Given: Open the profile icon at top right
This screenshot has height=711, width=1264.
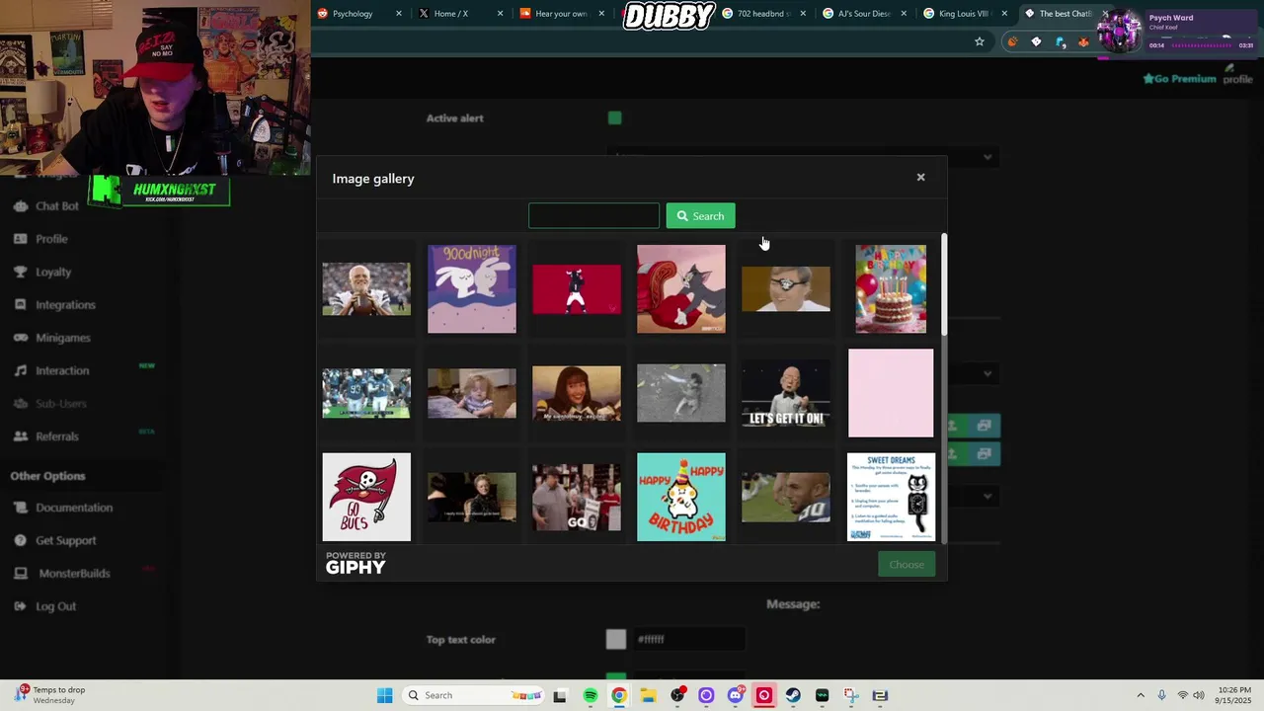Looking at the screenshot, I should 1237,75.
